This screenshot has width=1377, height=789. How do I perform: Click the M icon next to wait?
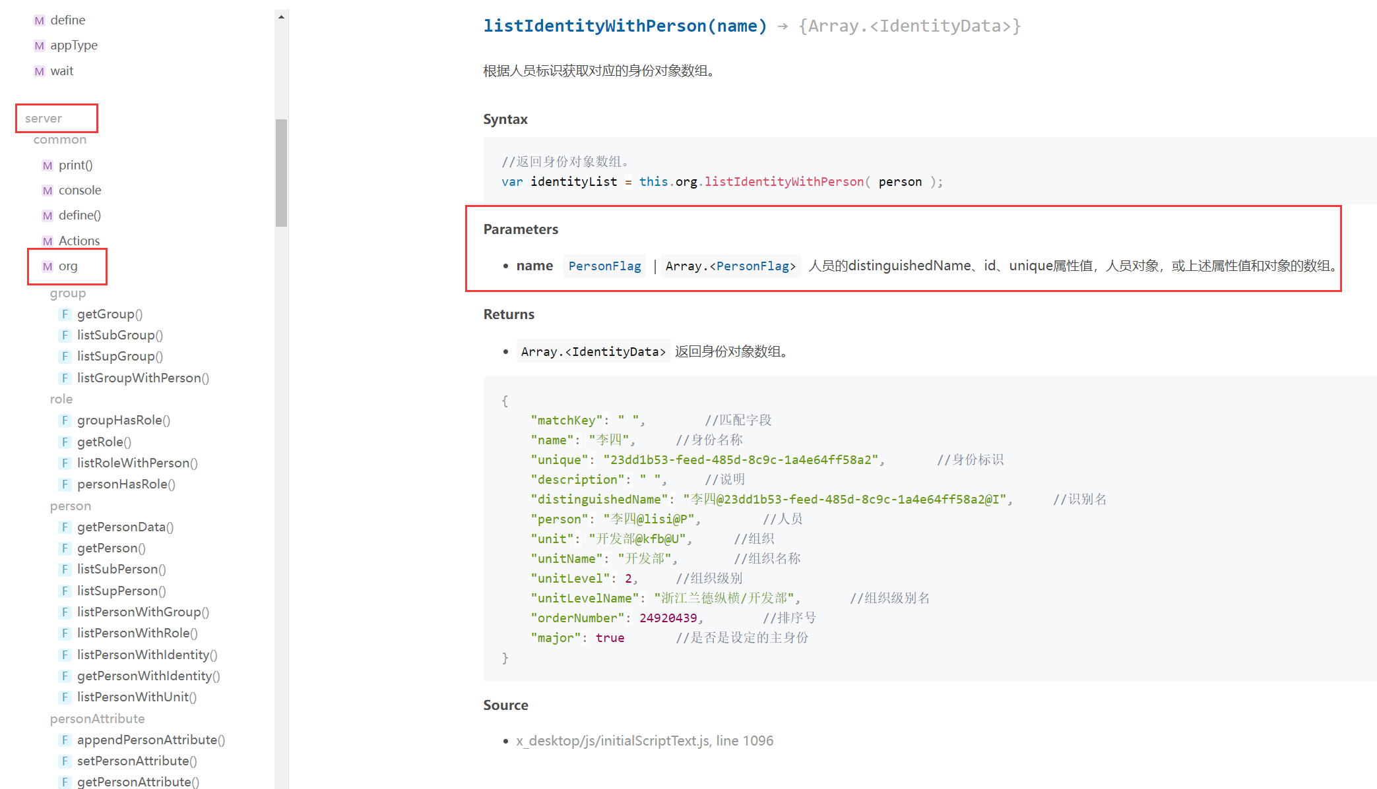point(40,71)
